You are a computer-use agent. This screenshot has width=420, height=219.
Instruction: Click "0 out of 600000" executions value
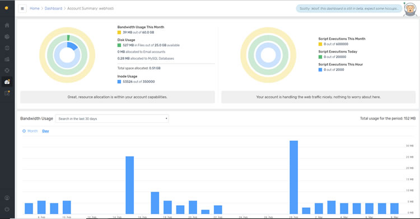(x=336, y=44)
